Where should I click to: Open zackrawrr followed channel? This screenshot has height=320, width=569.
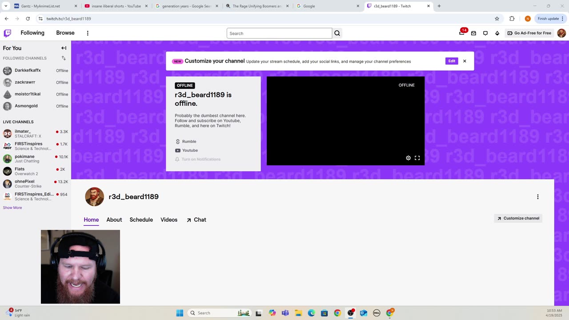tap(36, 82)
